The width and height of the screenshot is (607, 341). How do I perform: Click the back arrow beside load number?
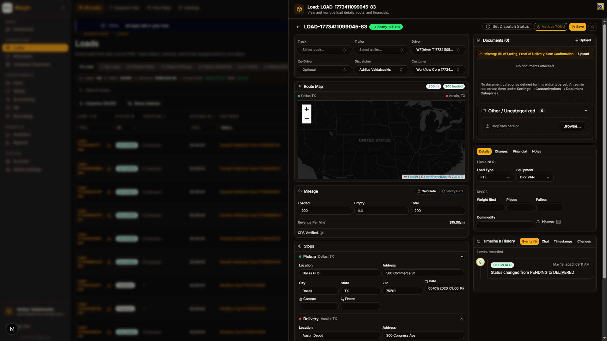coord(298,27)
